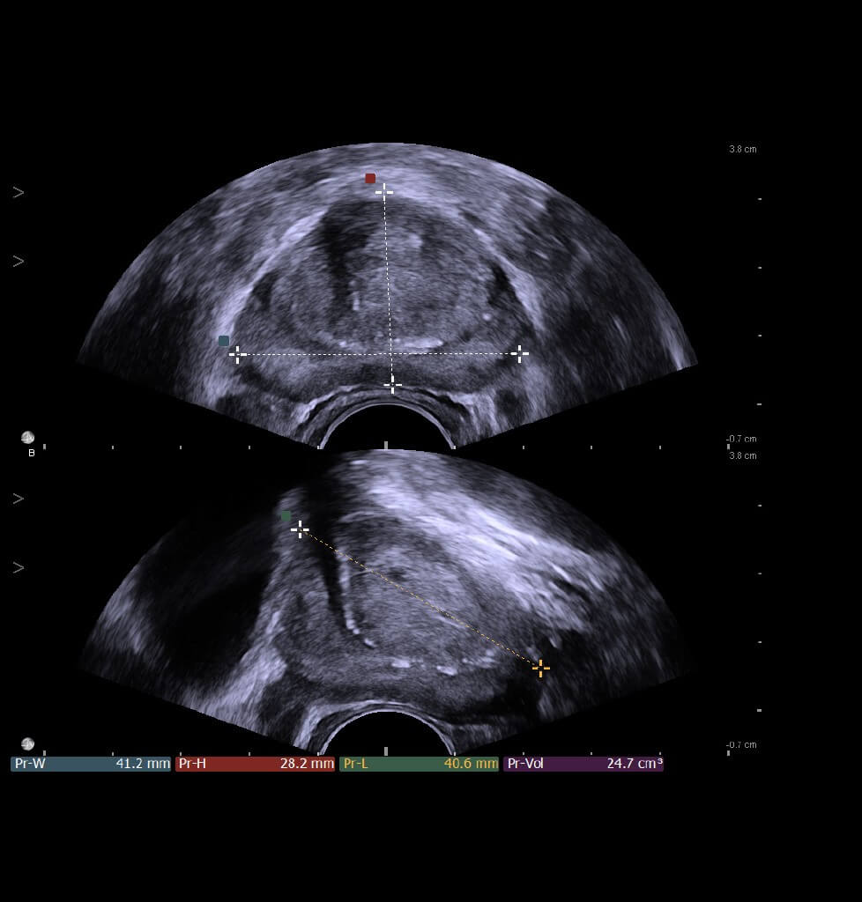Select the left caliper of the width line
Viewport: 862px width, 902px height.
pos(237,354)
